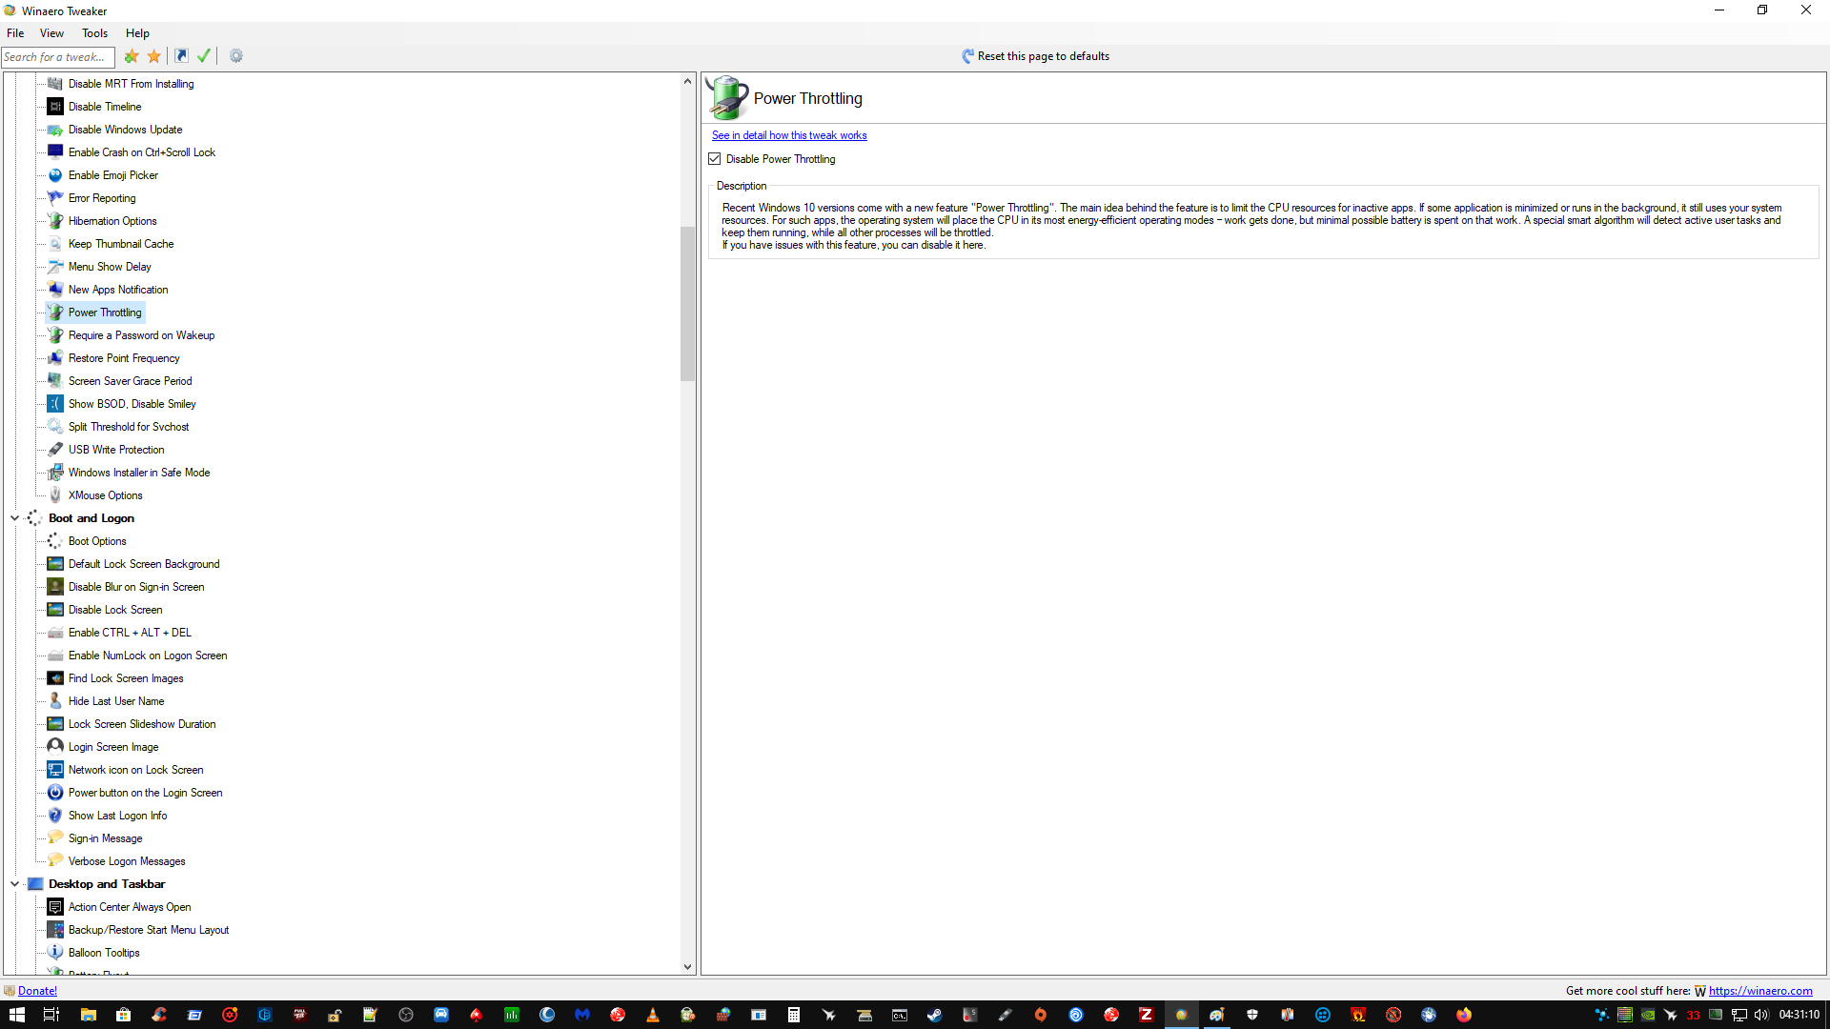Screen dimensions: 1830x1029
Task: Uncheck Disable Power Throttling checkbox
Action: 715,159
